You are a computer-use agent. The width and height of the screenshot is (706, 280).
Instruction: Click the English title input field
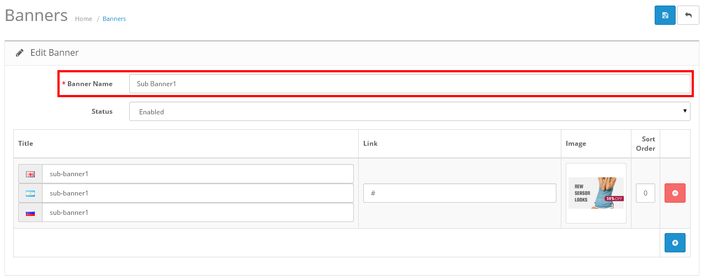point(198,174)
